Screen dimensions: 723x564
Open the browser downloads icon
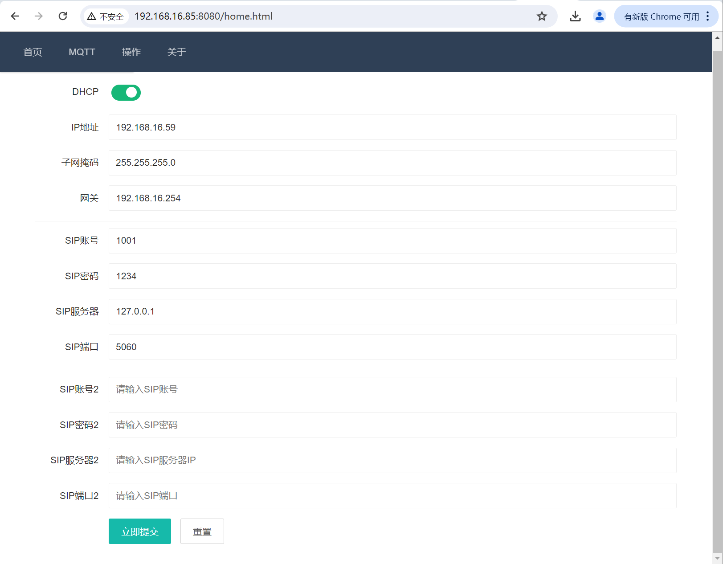click(575, 16)
